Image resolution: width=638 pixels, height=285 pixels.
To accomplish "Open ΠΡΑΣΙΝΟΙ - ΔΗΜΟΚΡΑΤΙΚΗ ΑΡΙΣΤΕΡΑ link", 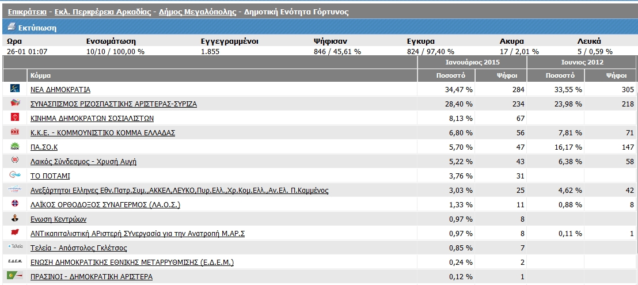I will coord(91,277).
